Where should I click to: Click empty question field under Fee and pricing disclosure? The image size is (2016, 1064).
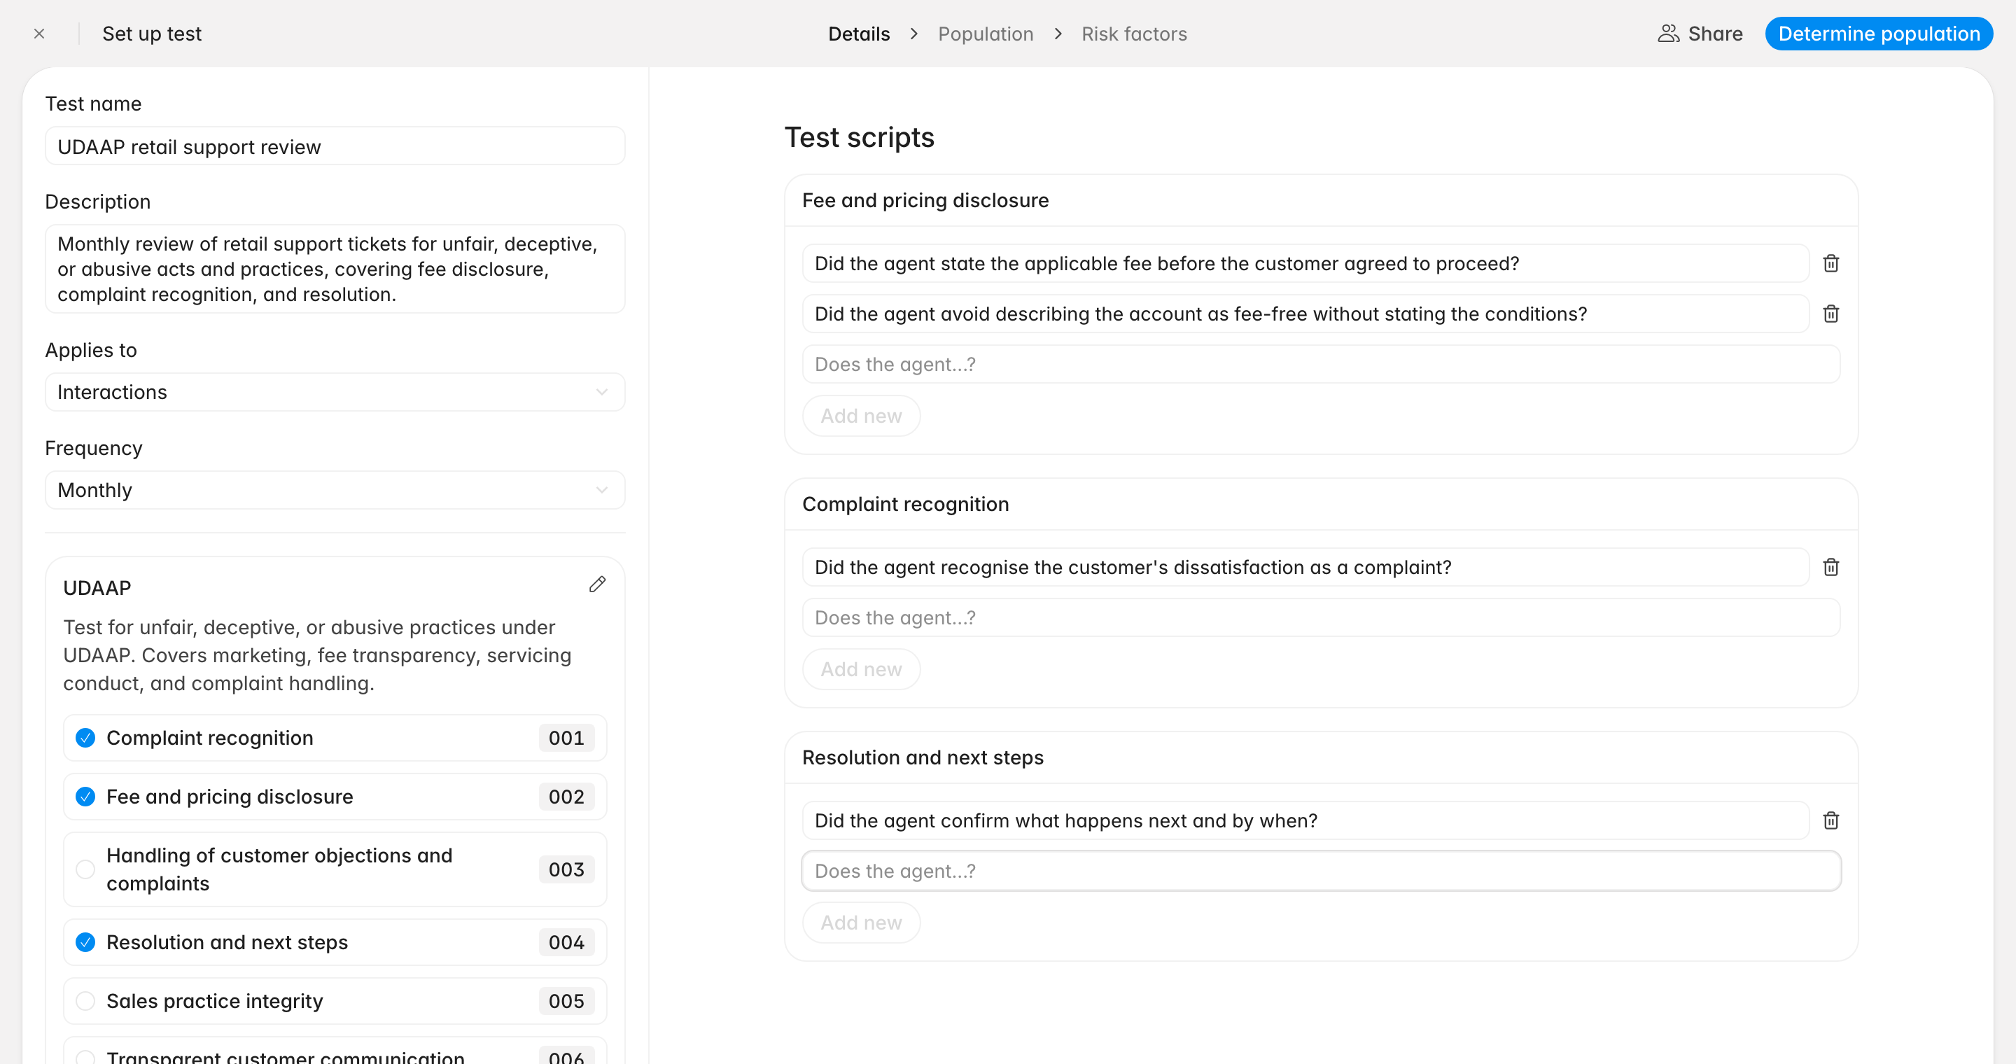tap(1321, 364)
